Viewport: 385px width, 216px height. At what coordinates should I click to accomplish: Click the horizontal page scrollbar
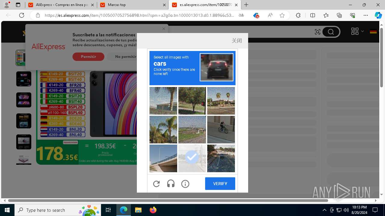tap(168, 200)
